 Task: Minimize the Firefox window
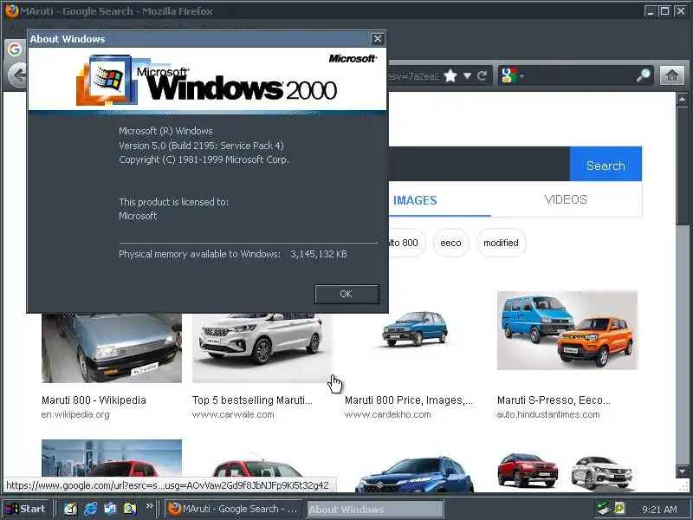click(650, 11)
